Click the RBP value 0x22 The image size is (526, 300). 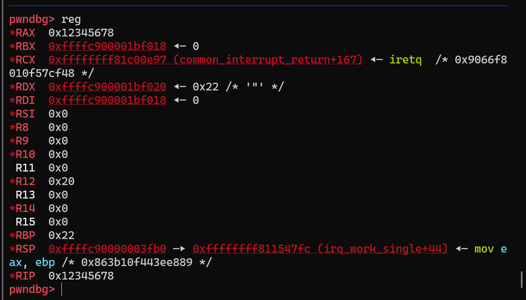pyautogui.click(x=61, y=235)
